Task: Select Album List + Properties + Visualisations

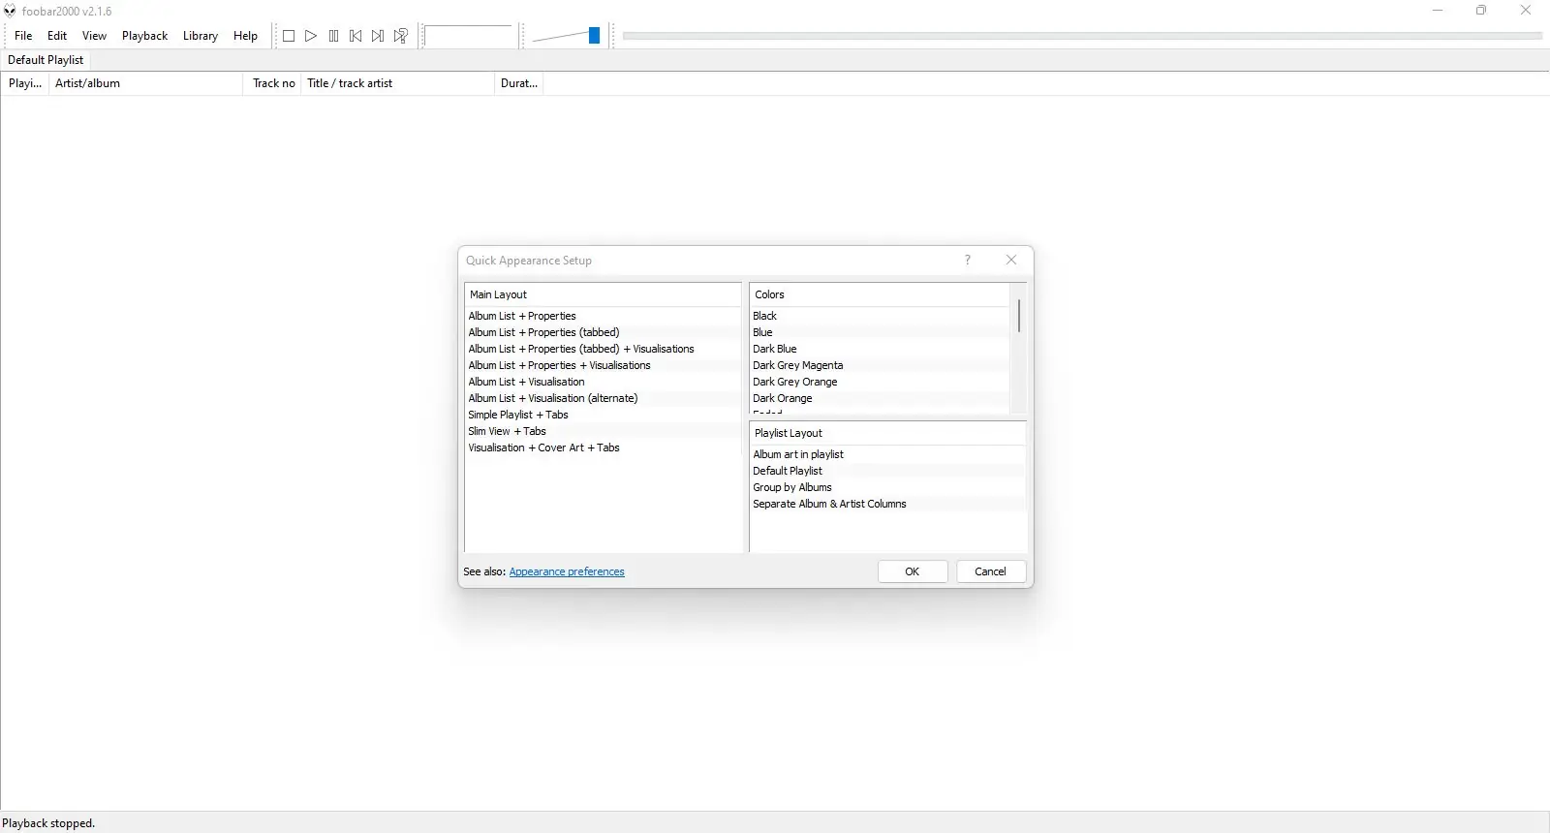Action: (603, 365)
